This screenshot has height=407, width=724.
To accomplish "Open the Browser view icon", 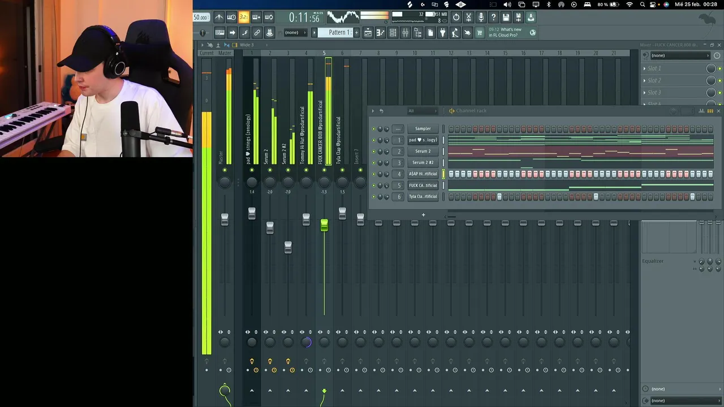I will (417, 33).
